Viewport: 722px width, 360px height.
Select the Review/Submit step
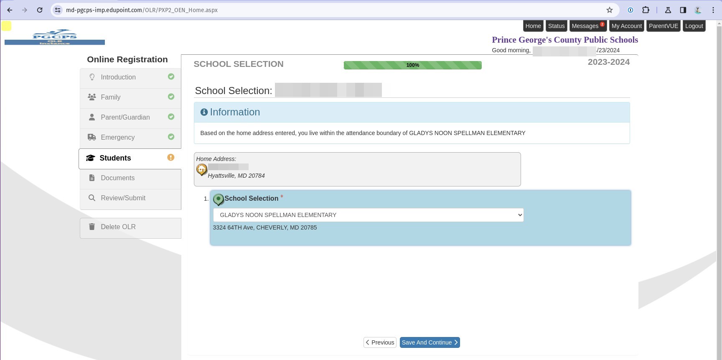coord(123,198)
